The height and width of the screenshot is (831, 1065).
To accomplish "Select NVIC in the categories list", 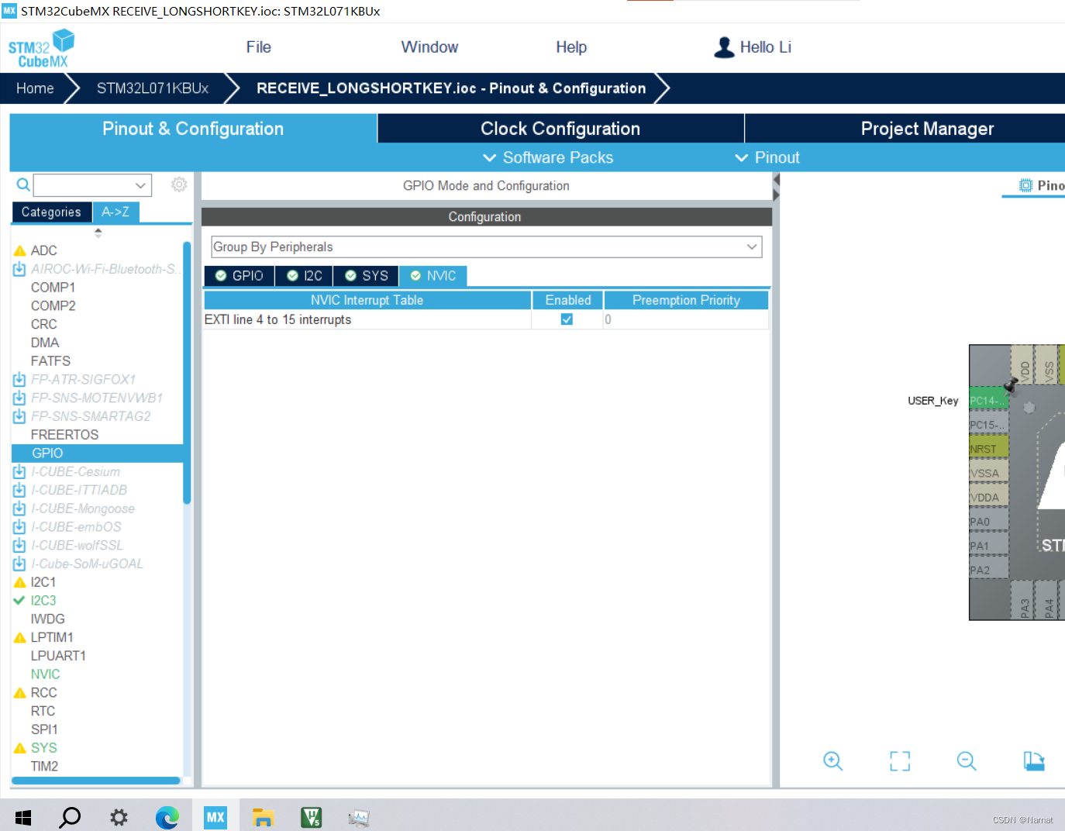I will [x=45, y=674].
